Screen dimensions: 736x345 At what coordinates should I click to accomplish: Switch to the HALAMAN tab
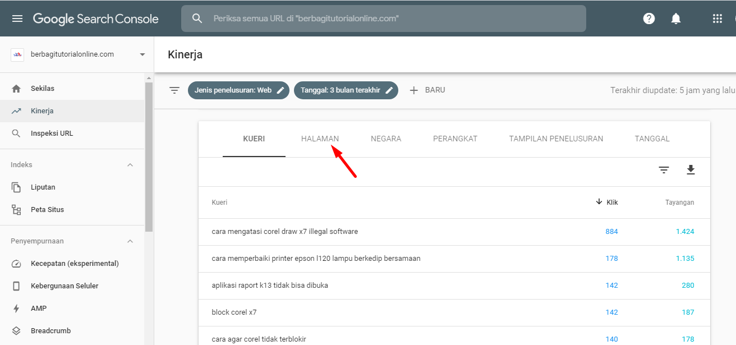click(x=320, y=139)
